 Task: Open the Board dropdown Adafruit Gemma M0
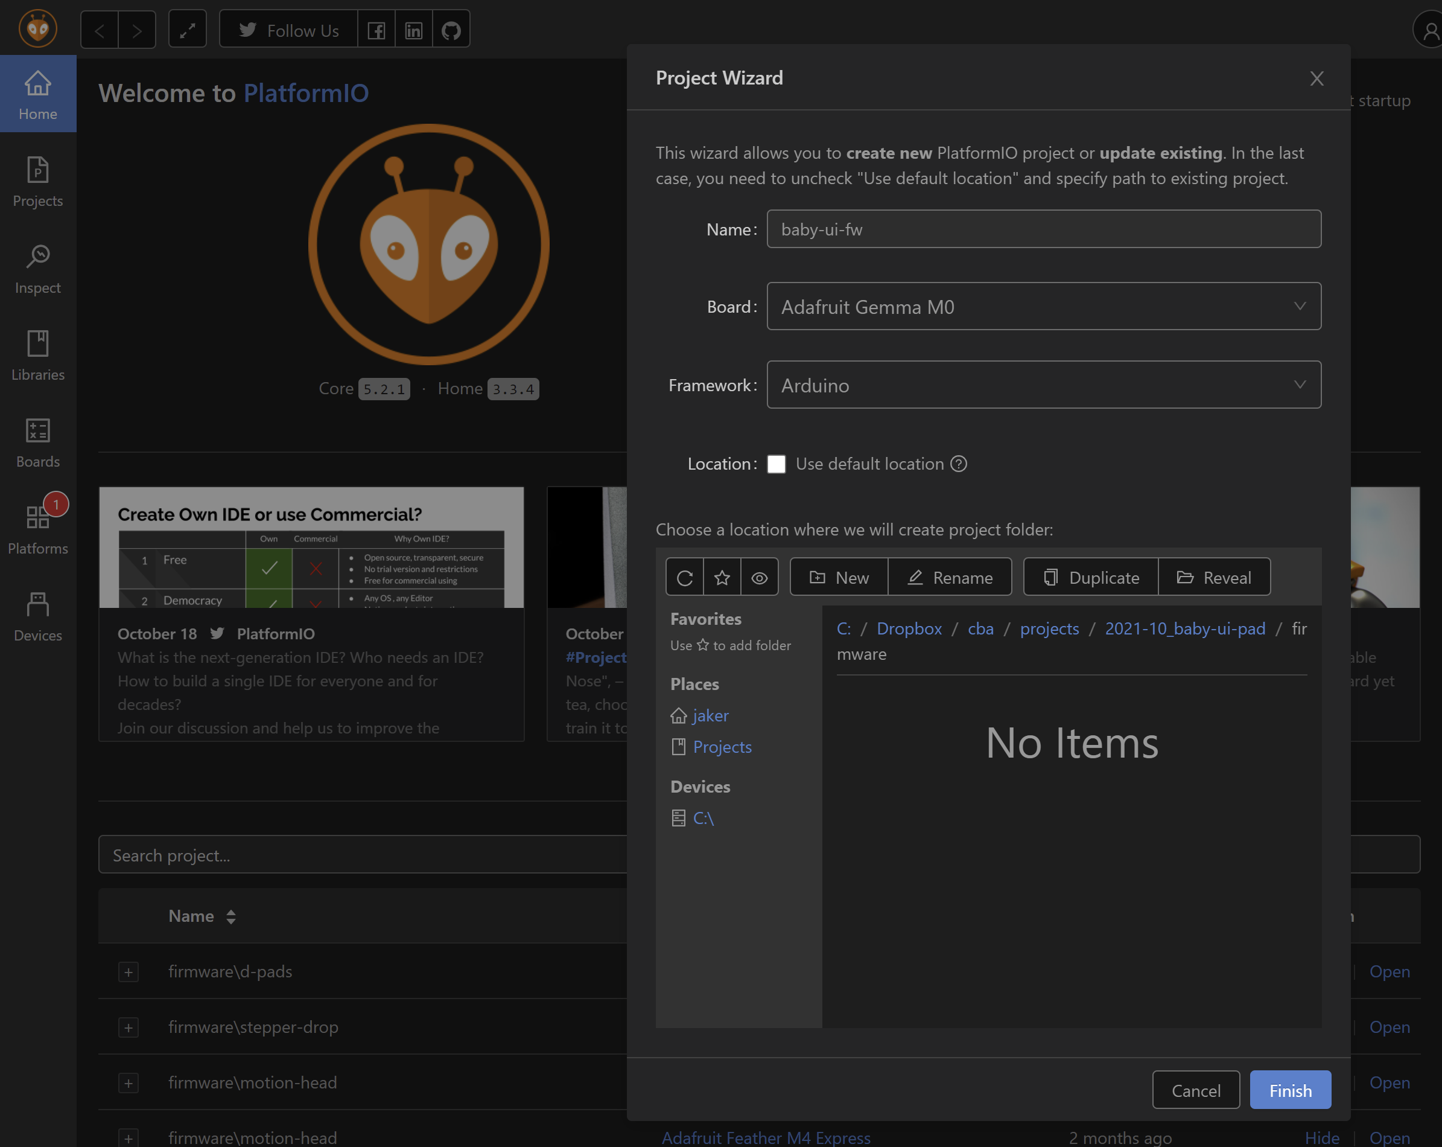[x=1043, y=307]
